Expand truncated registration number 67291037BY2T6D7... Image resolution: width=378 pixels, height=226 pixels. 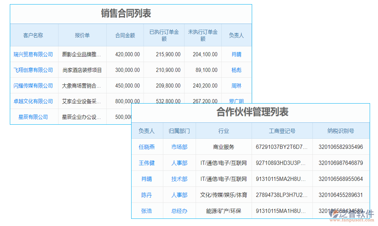click(x=282, y=147)
